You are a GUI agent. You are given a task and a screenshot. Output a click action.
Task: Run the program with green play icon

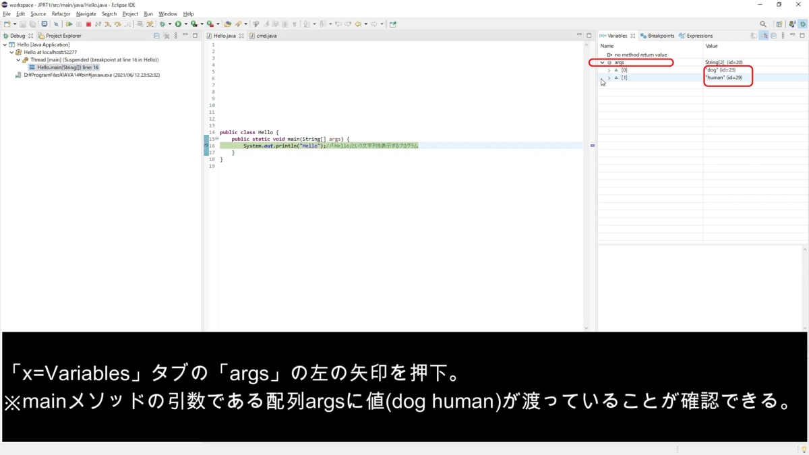[x=178, y=24]
